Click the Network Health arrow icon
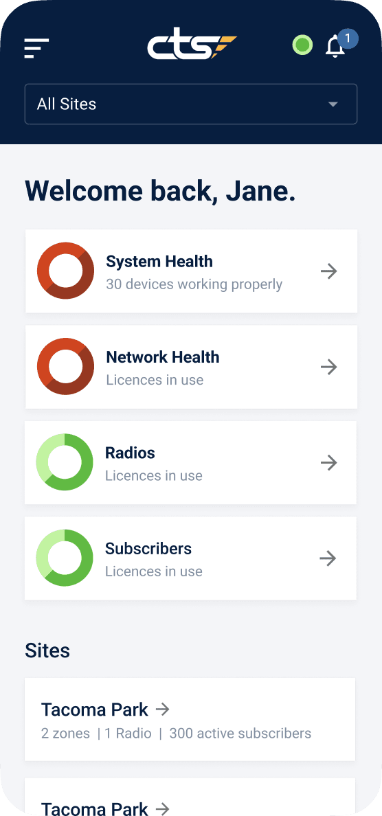This screenshot has width=382, height=816. (x=328, y=367)
